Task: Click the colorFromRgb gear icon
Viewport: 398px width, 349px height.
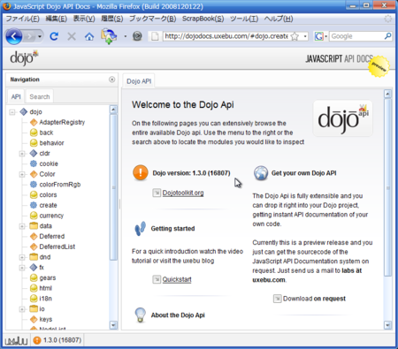Action: [34, 185]
